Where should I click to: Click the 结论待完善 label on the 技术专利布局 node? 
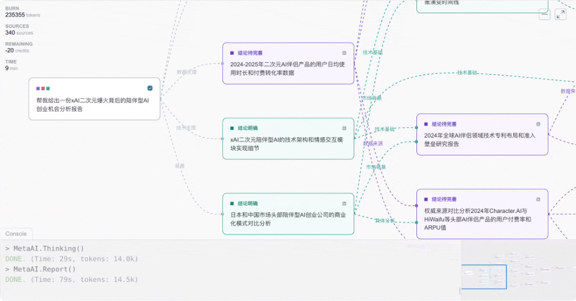pos(444,124)
